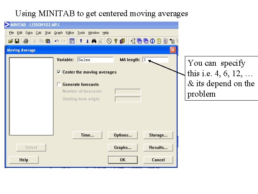The width and height of the screenshot is (258, 194).
Task: Click the Number of forecasts field
Action: pos(128,91)
